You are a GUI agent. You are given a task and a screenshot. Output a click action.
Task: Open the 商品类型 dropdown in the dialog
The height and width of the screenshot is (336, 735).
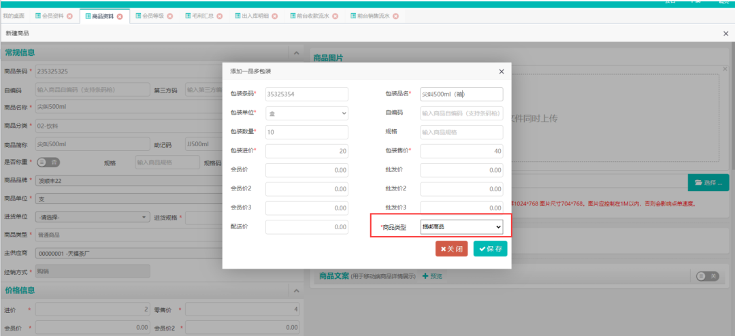461,226
